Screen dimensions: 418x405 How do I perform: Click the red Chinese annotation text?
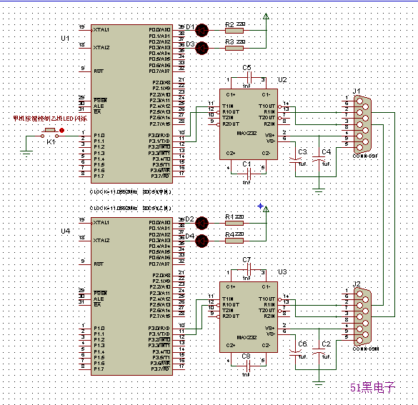click(50, 119)
